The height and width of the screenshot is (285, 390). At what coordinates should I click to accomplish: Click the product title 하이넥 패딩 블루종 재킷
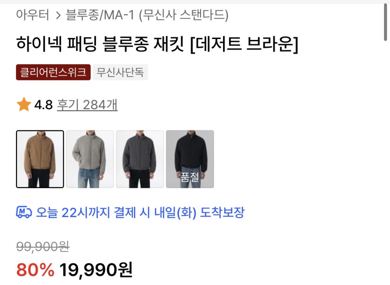coord(100,44)
